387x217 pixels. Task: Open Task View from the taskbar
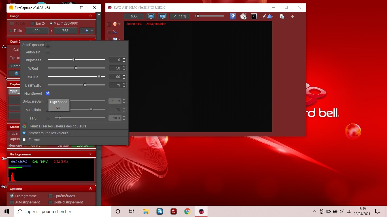click(131, 211)
